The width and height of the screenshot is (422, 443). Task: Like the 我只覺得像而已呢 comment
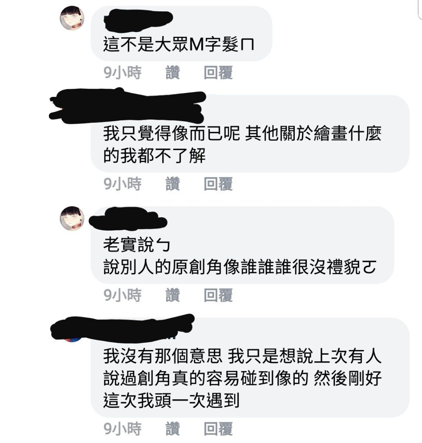pos(172,184)
